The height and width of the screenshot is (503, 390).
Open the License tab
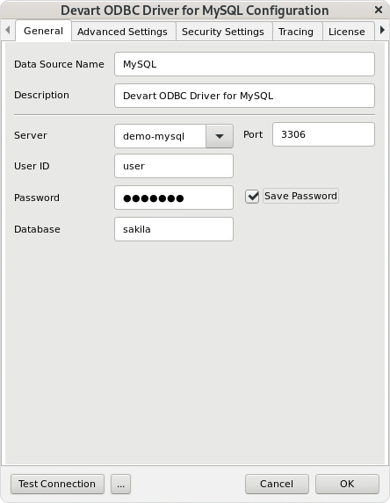tap(347, 32)
